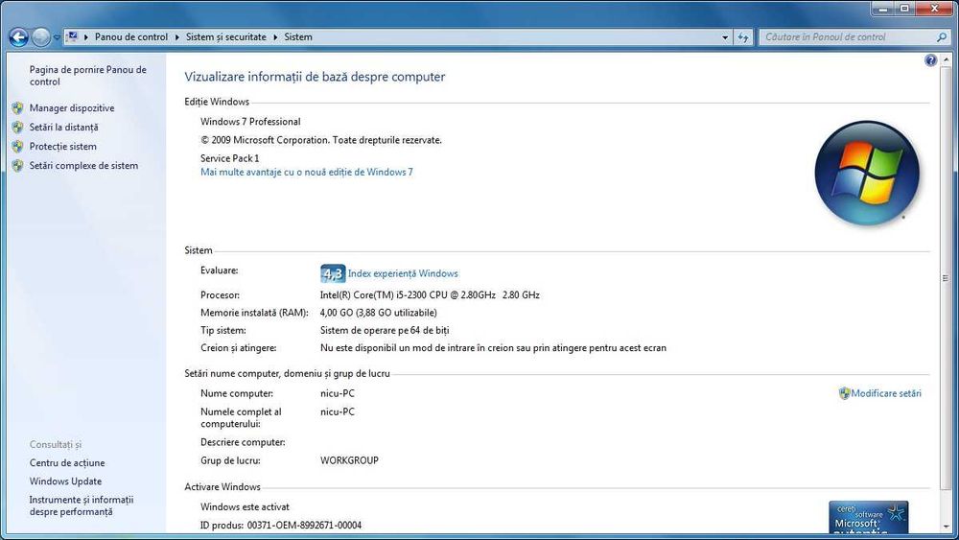Click the shield icon beside Manager dispozitive
The width and height of the screenshot is (959, 540).
click(17, 108)
